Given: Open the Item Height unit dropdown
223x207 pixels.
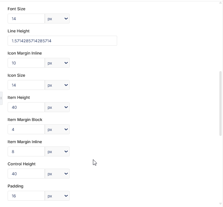Looking at the screenshot, I should point(57,107).
